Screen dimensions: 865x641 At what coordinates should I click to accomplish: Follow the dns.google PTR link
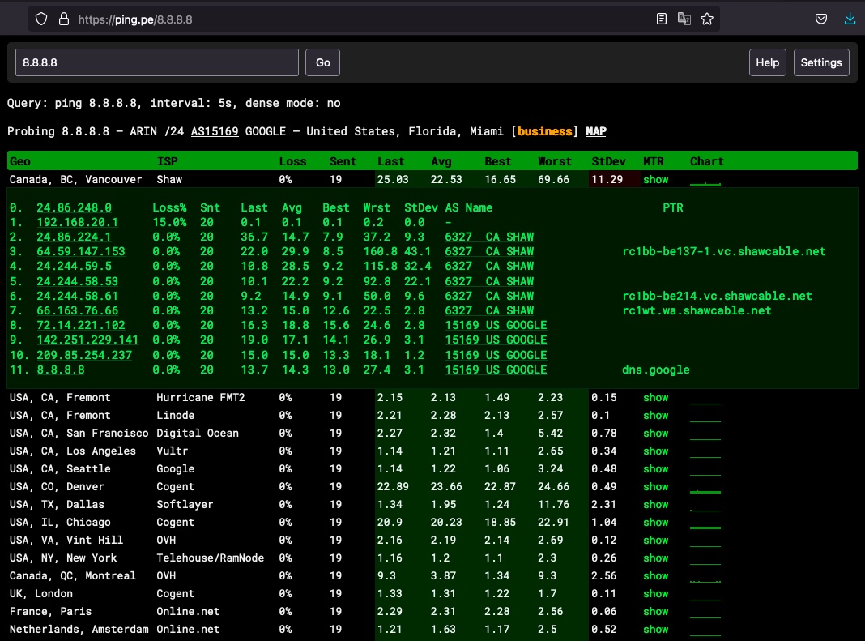pos(656,370)
